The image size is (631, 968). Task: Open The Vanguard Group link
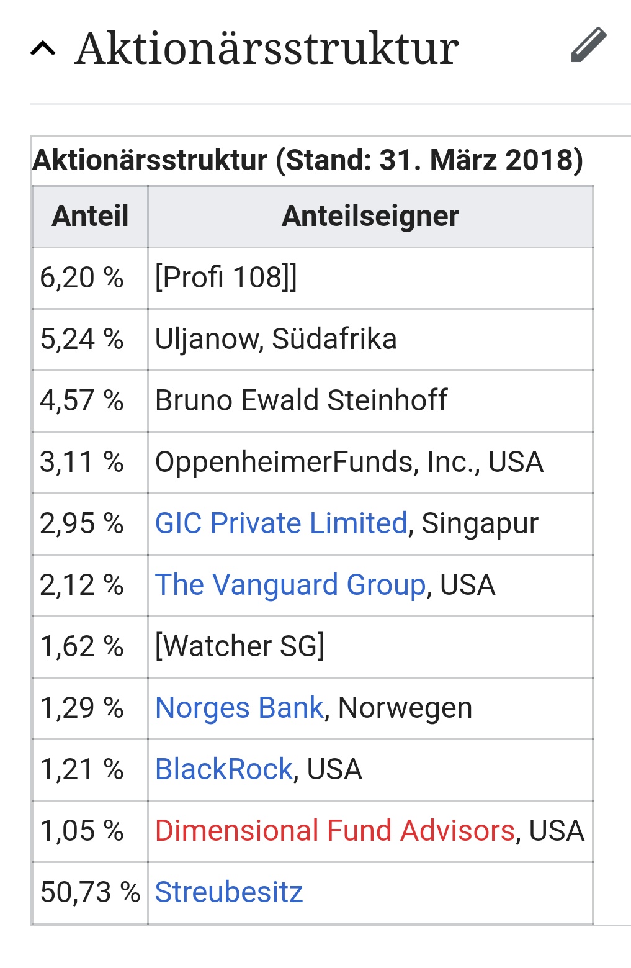tap(290, 585)
